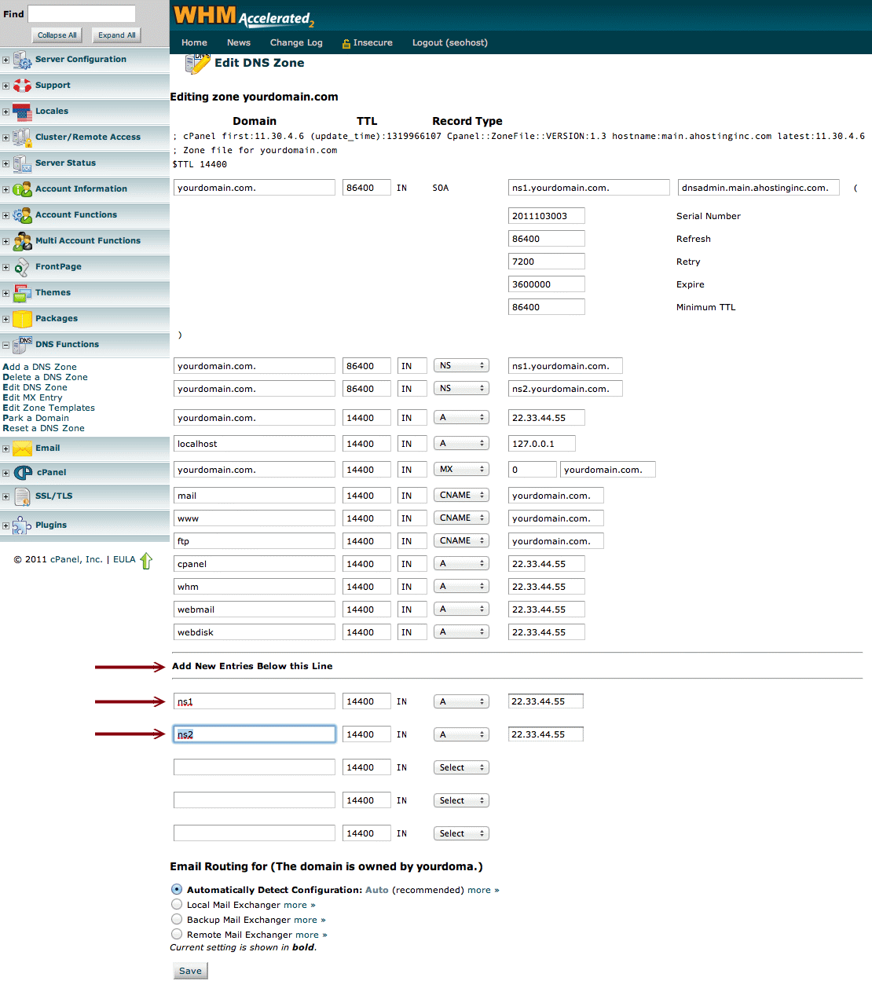Click Logout (seohost) in top bar
Image resolution: width=872 pixels, height=981 pixels.
[450, 42]
